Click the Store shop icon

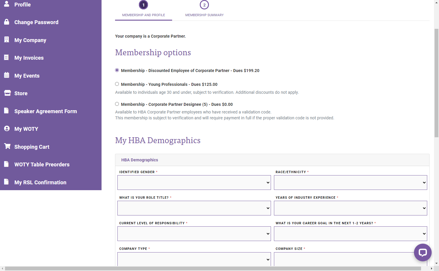(x=7, y=93)
